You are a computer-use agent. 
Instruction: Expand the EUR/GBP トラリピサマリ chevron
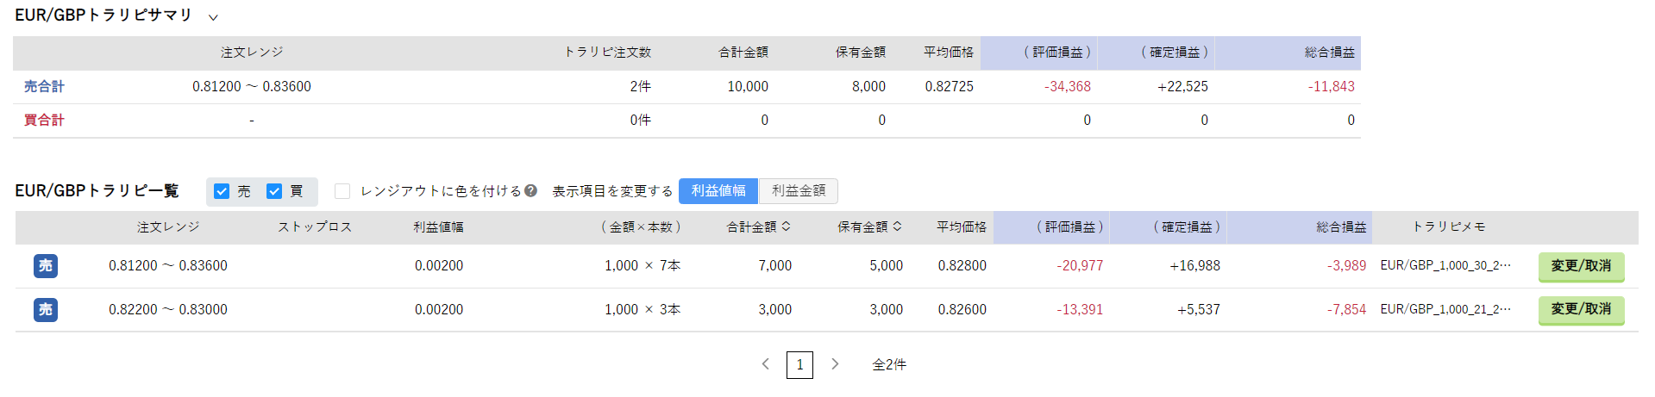pos(213,17)
